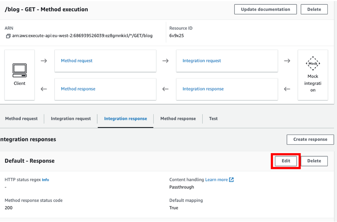Click the Info link near HTTP status regex
This screenshot has height=222, width=337.
point(45,179)
